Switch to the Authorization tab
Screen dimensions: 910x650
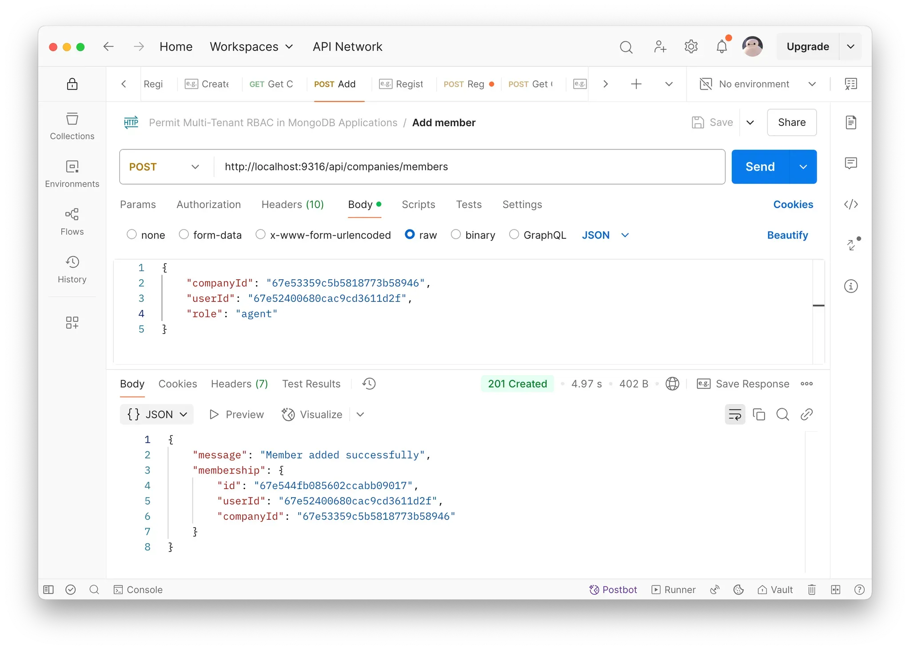click(208, 205)
